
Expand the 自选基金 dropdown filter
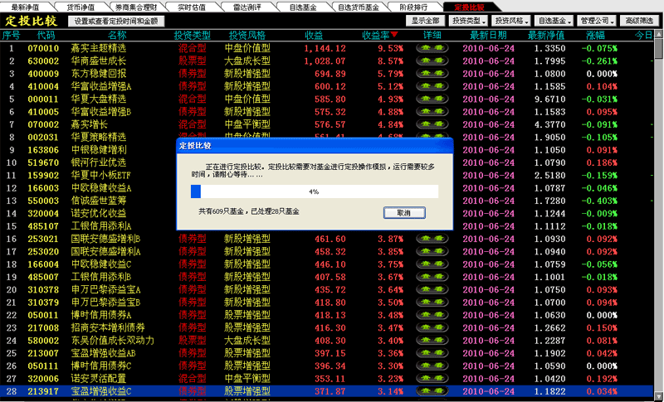click(554, 20)
